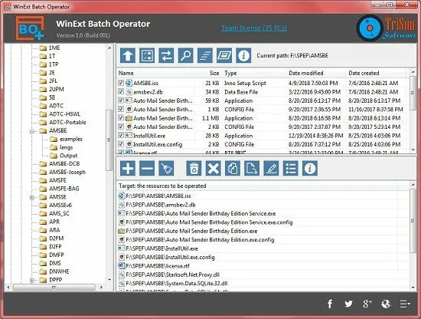The width and height of the screenshot is (421, 319).
Task: Uncheck the InstallUtil.exe checkbox
Action: (x=121, y=135)
